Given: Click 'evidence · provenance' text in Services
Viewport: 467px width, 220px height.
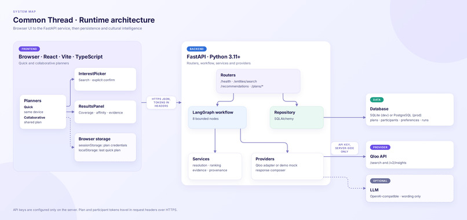Looking at the screenshot, I should coord(210,170).
